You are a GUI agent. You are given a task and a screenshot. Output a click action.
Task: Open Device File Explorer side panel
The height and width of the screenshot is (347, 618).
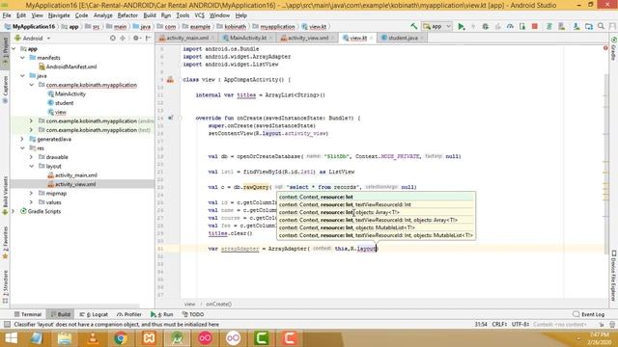pyautogui.click(x=614, y=276)
